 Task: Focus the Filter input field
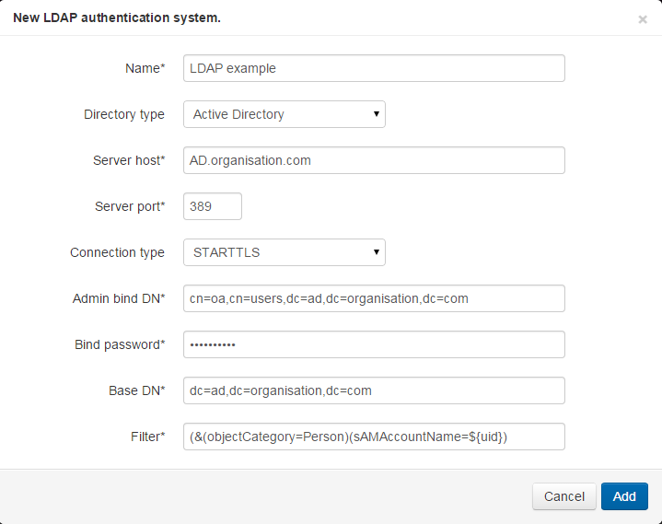[374, 437]
